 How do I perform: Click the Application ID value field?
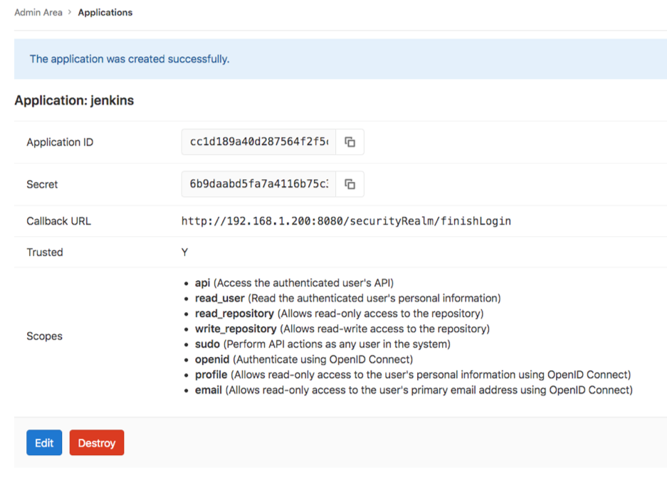point(259,142)
